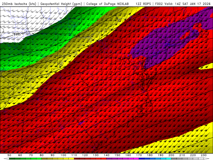Click the legend value 230
The width and height of the screenshot is (213, 160).
coord(204,155)
